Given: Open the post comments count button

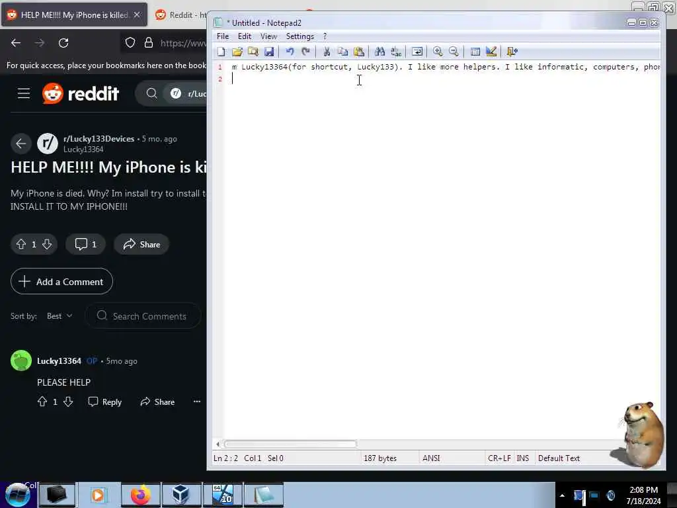Looking at the screenshot, I should coord(85,244).
